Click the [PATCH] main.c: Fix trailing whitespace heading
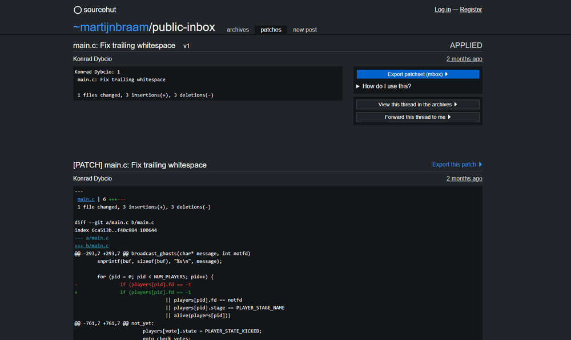Viewport: 571px width, 340px height. pos(140,165)
